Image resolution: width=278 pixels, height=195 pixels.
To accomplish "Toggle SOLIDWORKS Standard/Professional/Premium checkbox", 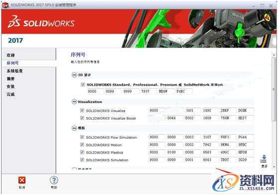I will click(x=83, y=85).
